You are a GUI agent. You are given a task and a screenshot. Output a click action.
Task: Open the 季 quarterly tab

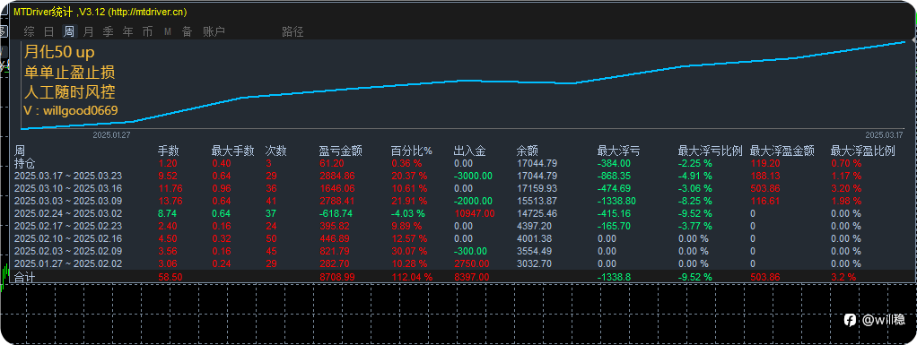pyautogui.click(x=109, y=31)
